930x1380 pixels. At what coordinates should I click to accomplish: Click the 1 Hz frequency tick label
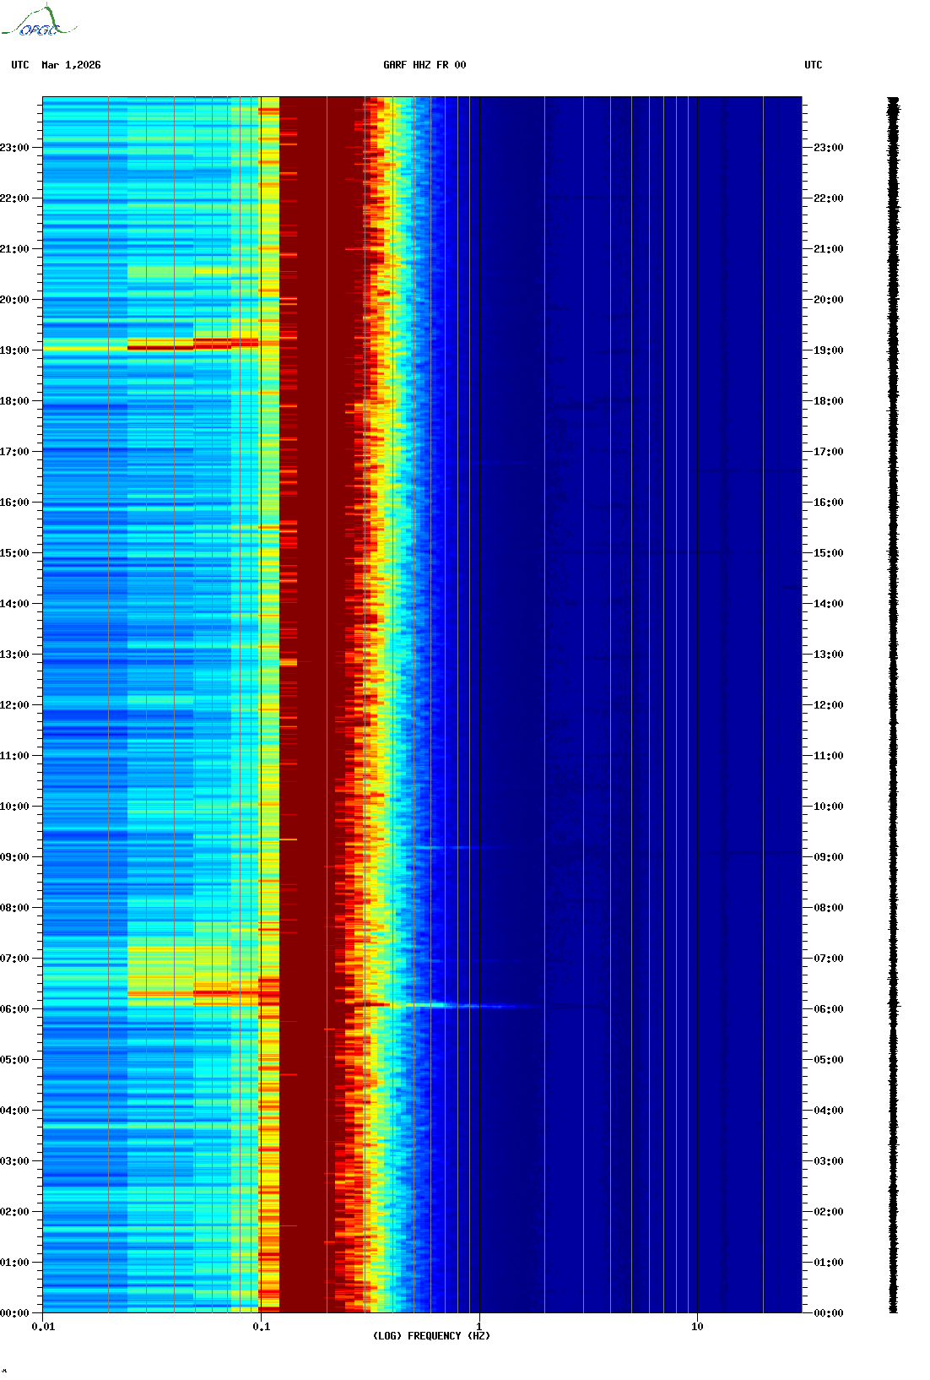479,1326
